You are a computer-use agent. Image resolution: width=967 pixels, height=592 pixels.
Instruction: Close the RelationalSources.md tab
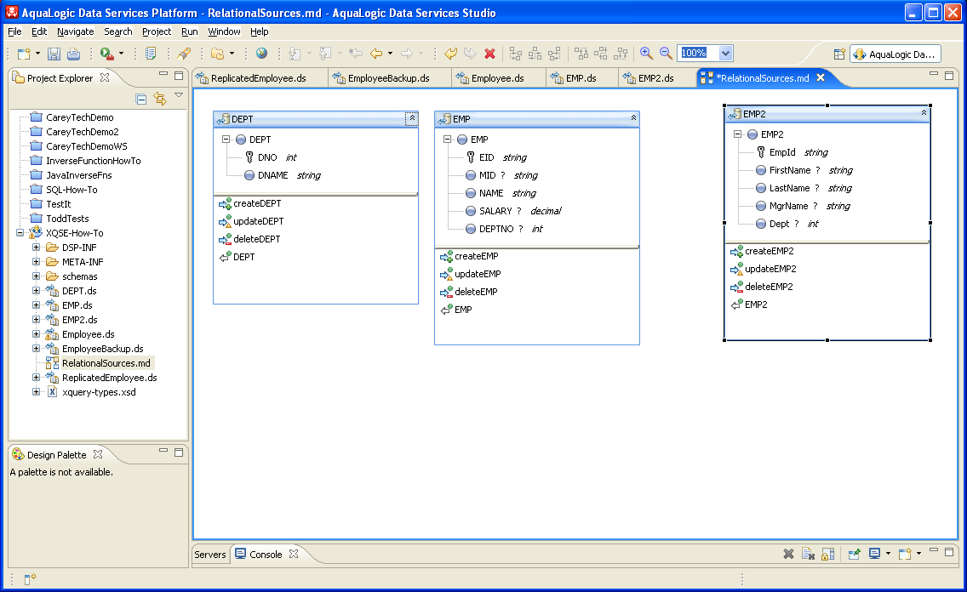(x=821, y=77)
